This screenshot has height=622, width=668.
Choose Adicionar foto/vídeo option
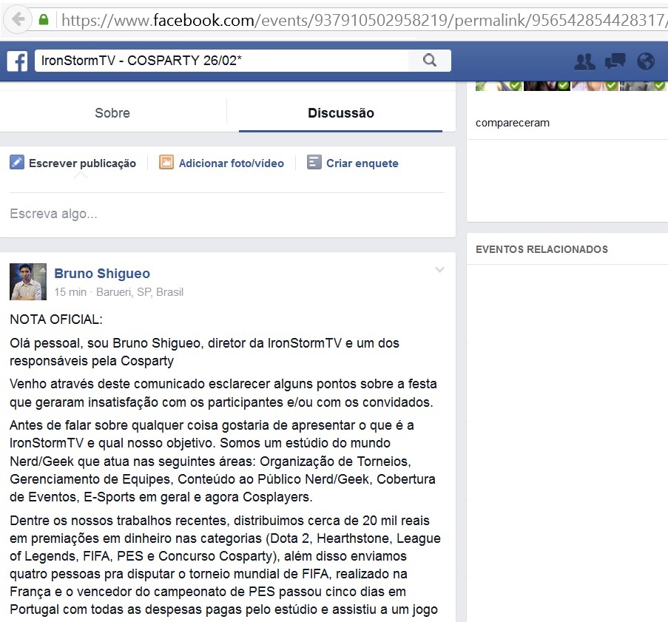pos(232,163)
